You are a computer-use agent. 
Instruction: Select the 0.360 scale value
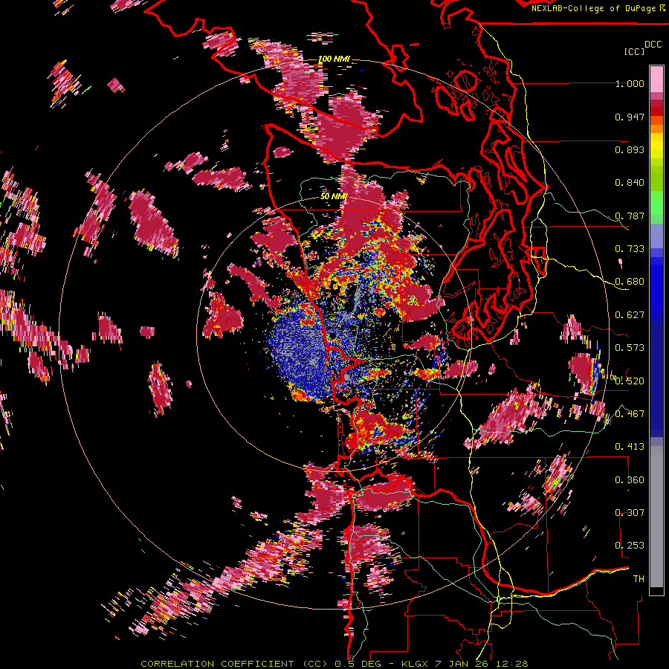630,479
